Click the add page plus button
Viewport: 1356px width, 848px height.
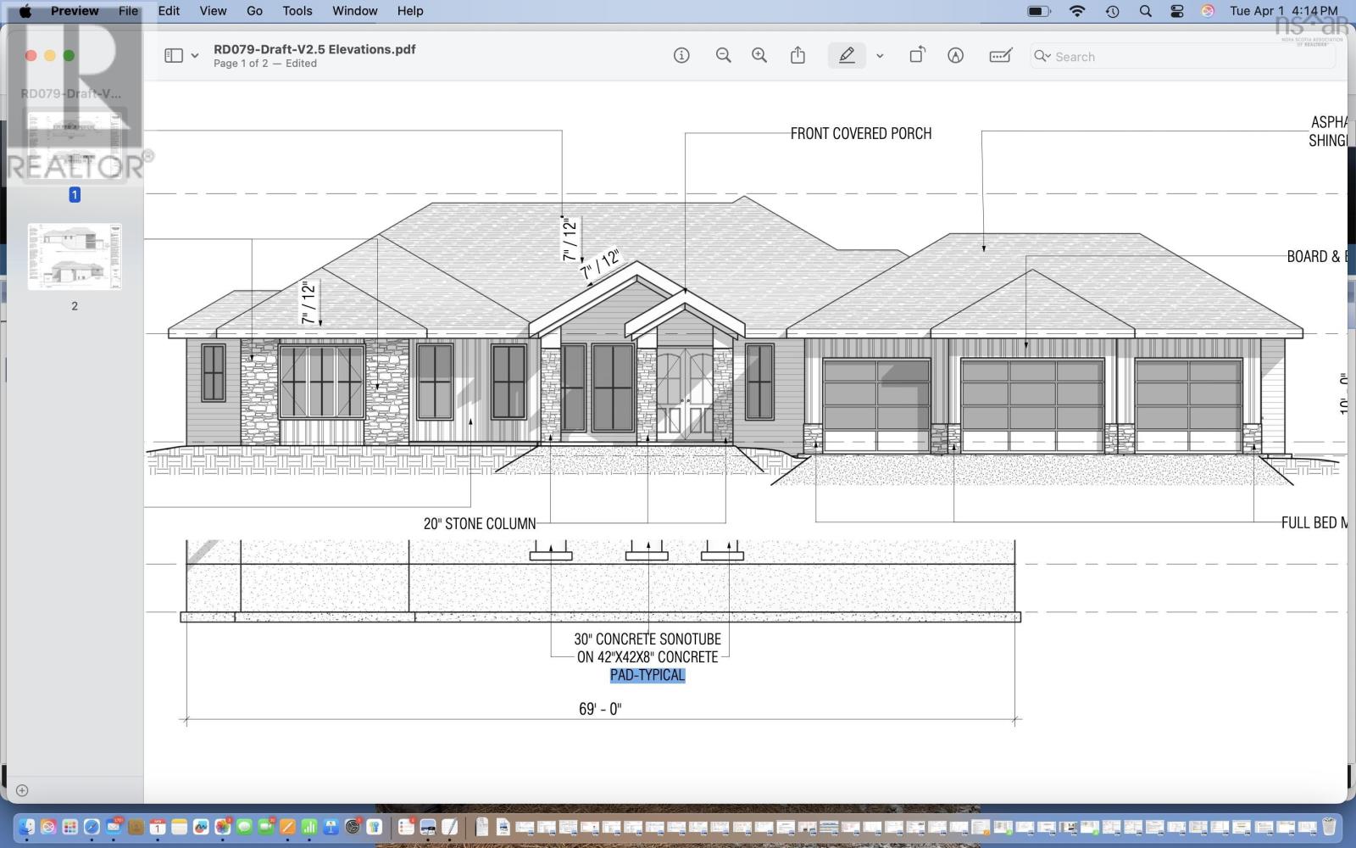coord(22,790)
